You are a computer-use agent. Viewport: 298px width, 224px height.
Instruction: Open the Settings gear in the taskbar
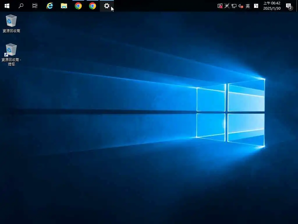coord(107,6)
